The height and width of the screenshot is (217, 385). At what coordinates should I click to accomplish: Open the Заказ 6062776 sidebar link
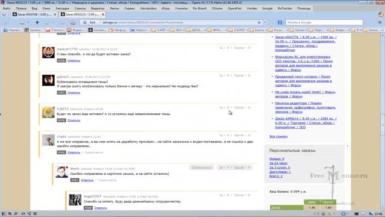(x=306, y=43)
